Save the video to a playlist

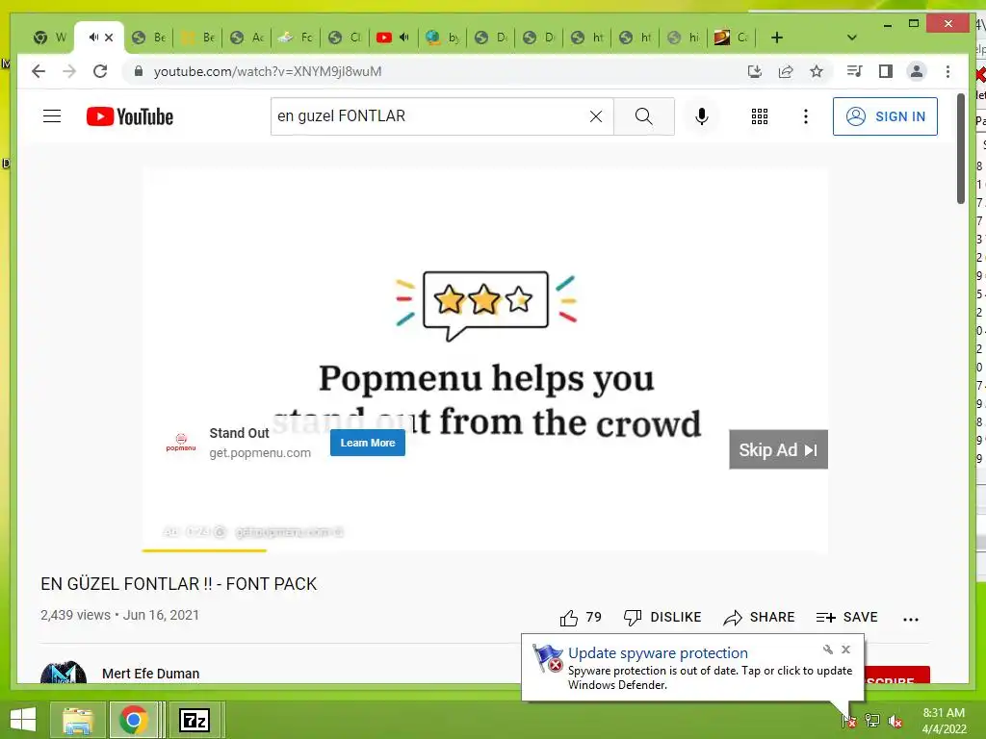846,618
